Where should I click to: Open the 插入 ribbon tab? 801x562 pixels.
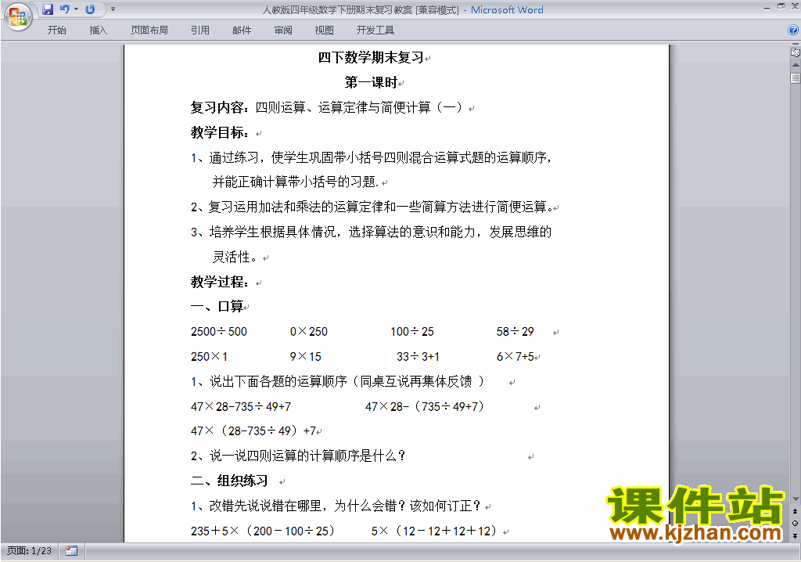(98, 31)
